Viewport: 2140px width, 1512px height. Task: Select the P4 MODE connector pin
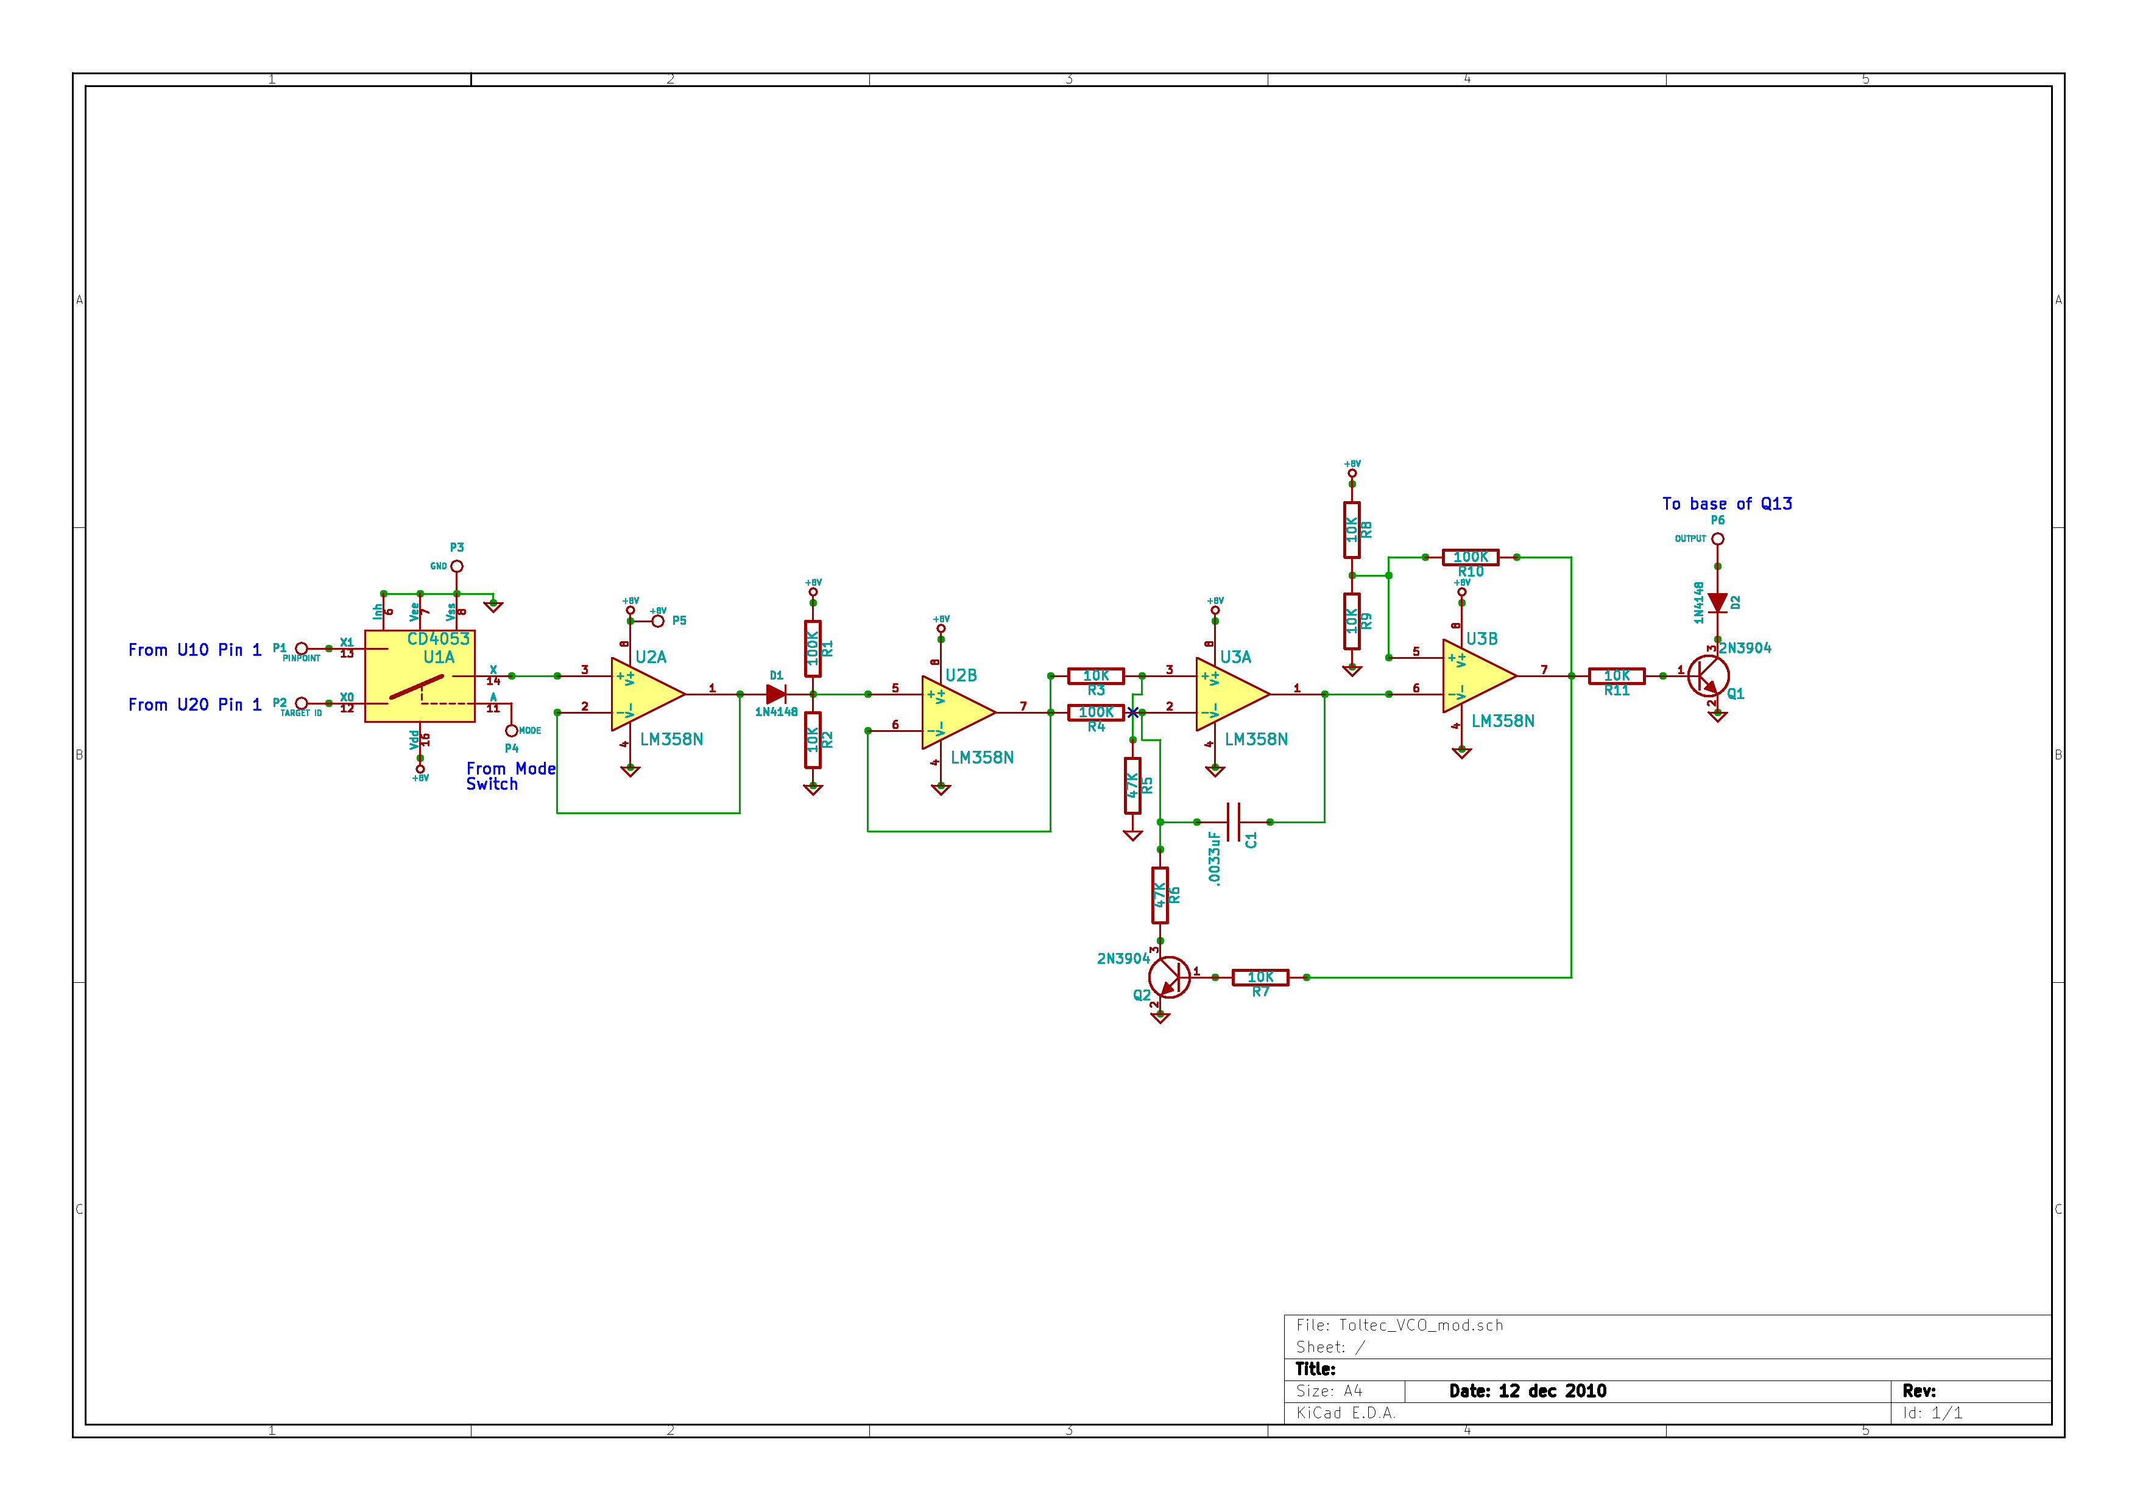(510, 731)
